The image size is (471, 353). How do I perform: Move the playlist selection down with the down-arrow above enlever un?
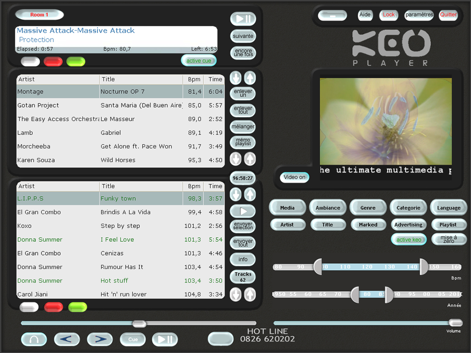pyautogui.click(x=236, y=78)
